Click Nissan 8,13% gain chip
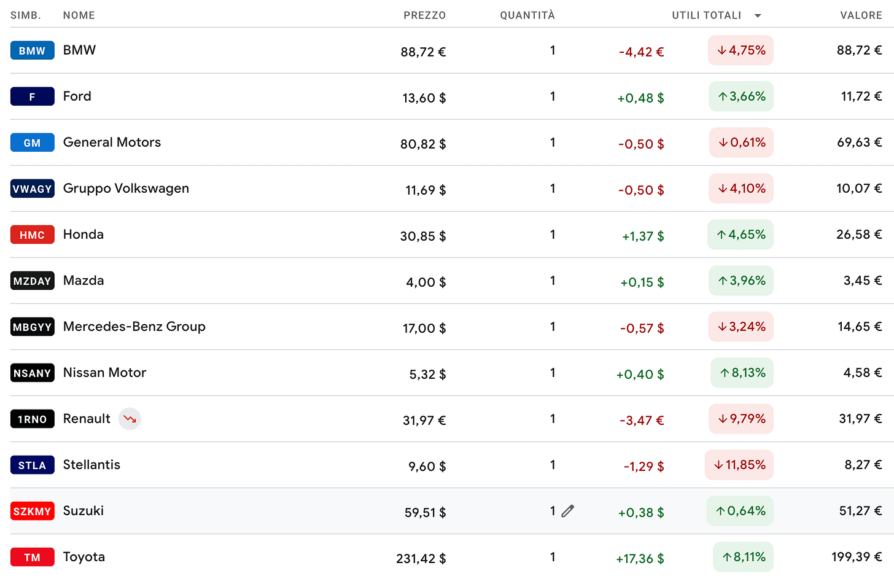 (x=742, y=373)
